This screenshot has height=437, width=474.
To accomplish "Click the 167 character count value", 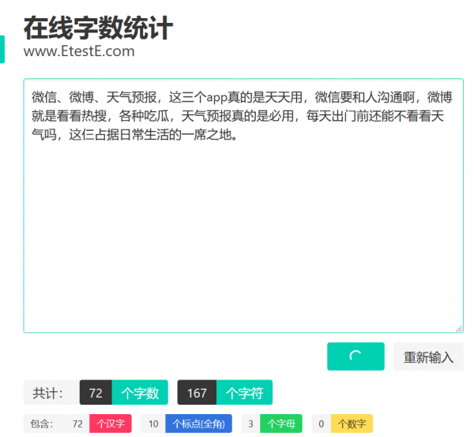I will point(197,392).
